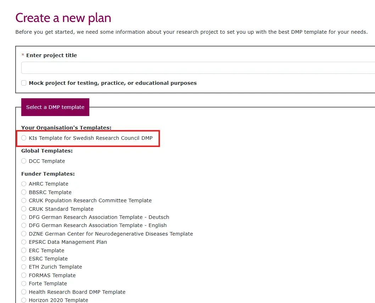This screenshot has width=375, height=303.
Task: Select KIs Template for Swedish Research Council DMP
Action: pyautogui.click(x=24, y=138)
